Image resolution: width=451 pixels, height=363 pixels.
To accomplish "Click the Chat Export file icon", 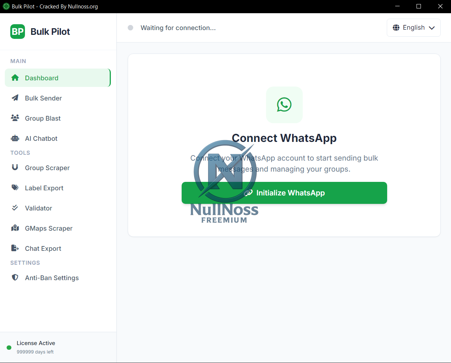I will tap(15, 248).
